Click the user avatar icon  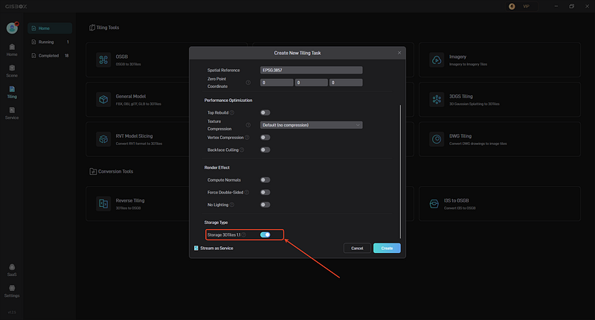(x=12, y=28)
